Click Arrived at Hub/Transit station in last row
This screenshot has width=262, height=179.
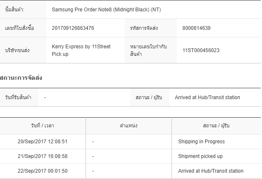pos(211,171)
